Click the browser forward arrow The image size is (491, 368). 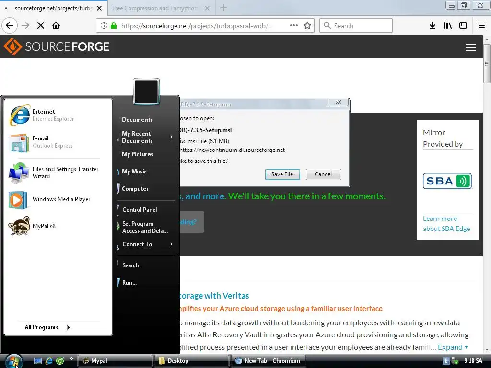point(25,26)
